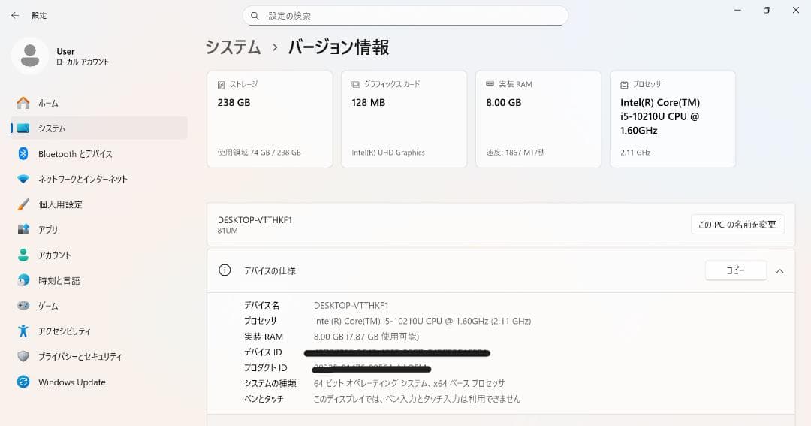Viewport: 811px width, 426px height.
Task: Click the アカウント person icon
Action: (23, 255)
